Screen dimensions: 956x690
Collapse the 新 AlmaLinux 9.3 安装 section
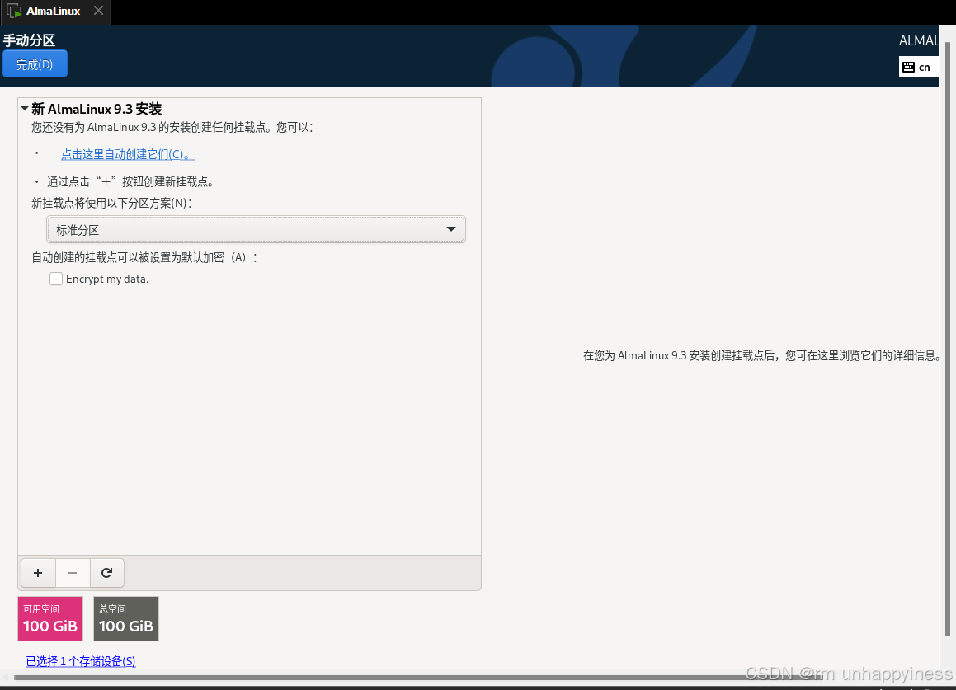(25, 108)
